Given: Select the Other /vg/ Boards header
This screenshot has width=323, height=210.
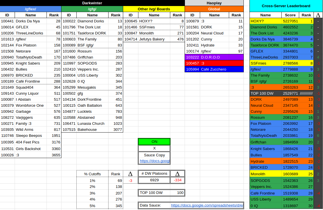Looking at the screenshot, I should click(154, 9).
